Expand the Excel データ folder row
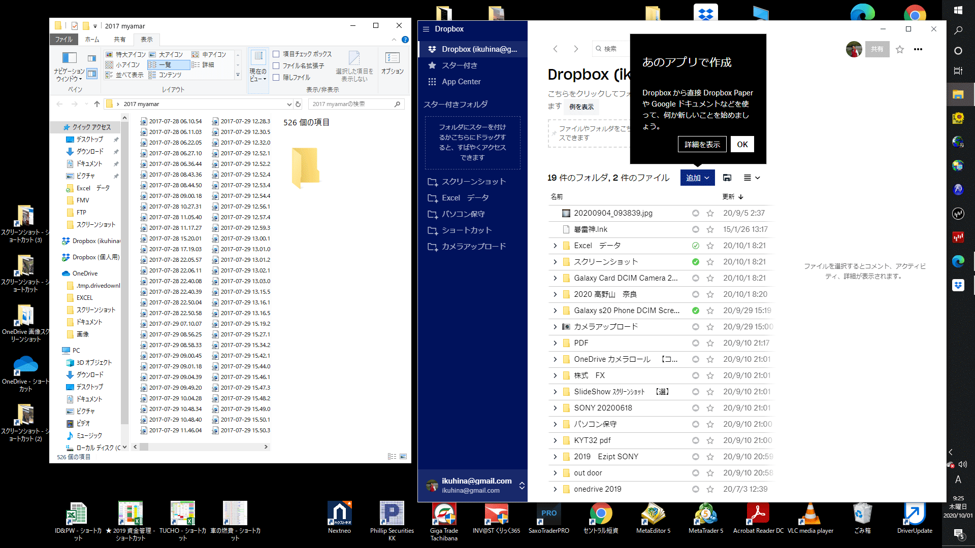Screen dimensions: 975x548 click(555, 246)
